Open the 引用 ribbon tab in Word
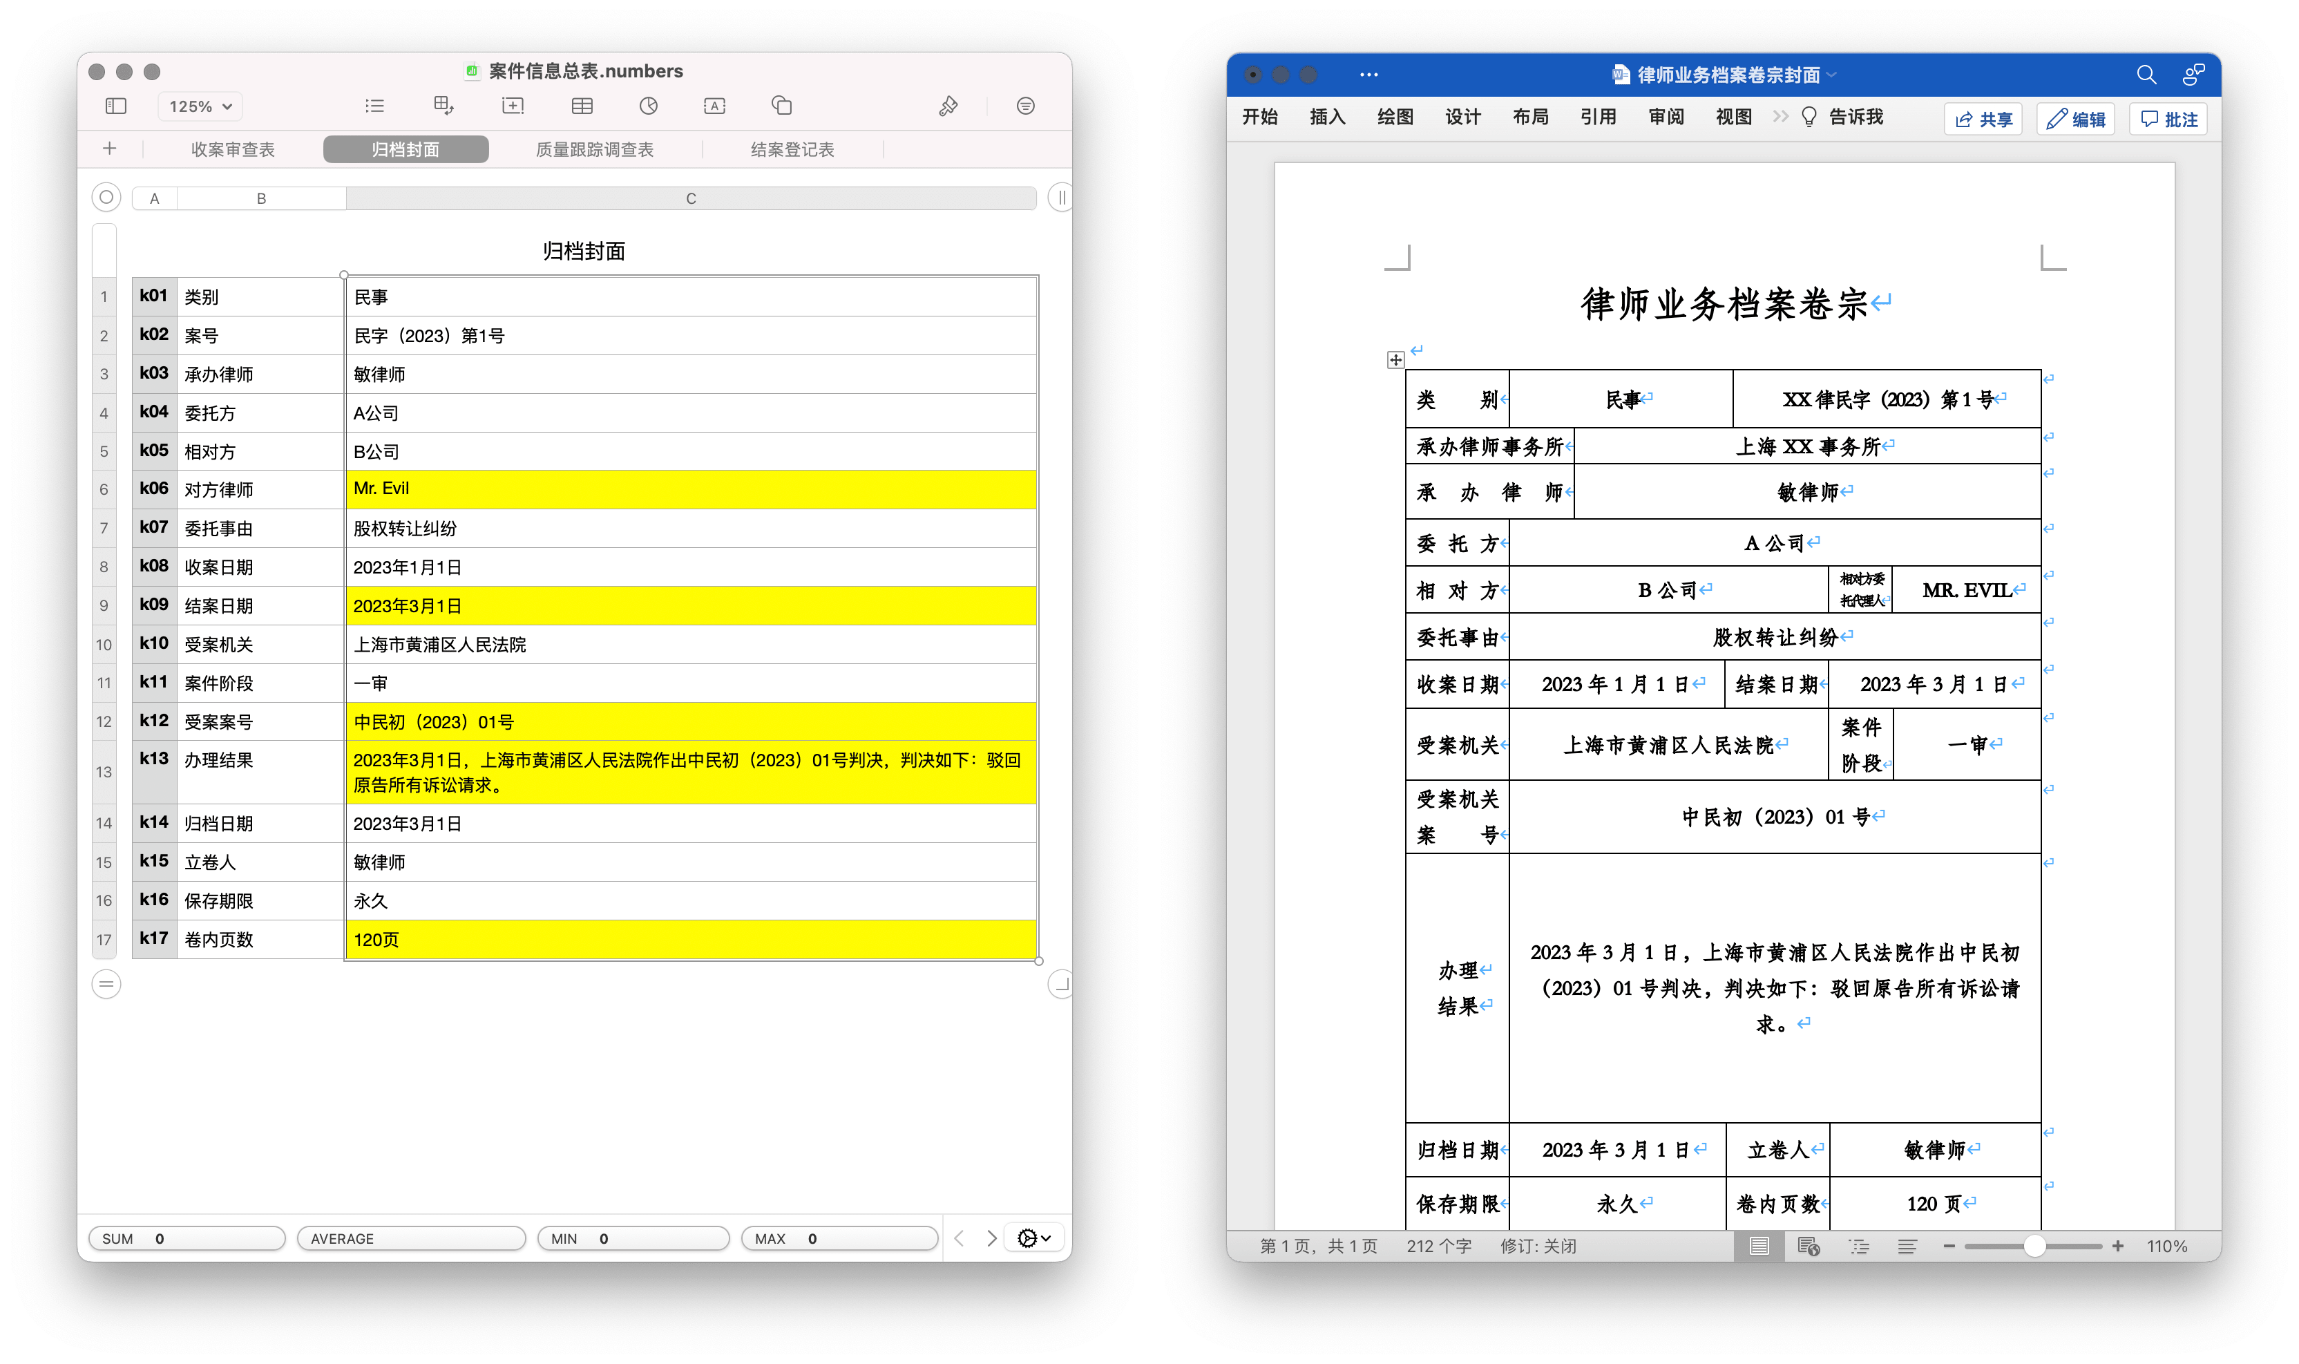Viewport: 2299px width, 1364px height. [x=1598, y=117]
